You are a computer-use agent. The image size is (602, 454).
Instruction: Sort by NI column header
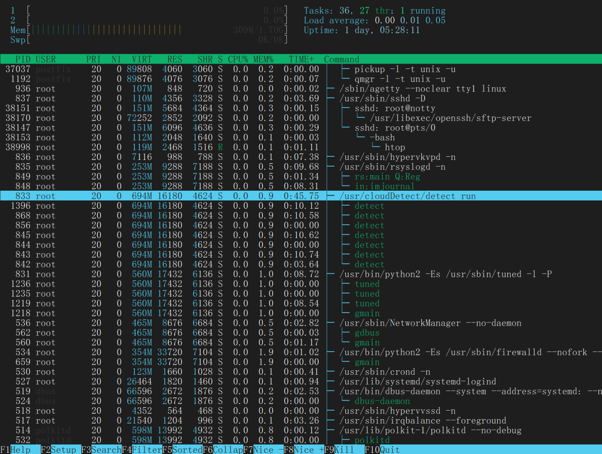click(116, 59)
